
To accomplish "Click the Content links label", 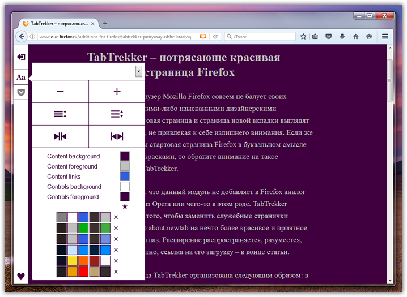I will coord(64,177).
